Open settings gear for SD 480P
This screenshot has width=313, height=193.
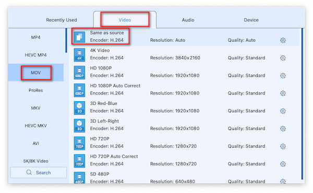[x=283, y=181]
